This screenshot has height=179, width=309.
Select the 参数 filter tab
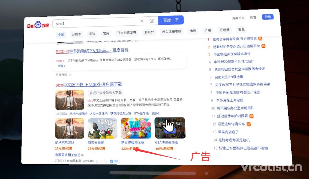[92, 34]
